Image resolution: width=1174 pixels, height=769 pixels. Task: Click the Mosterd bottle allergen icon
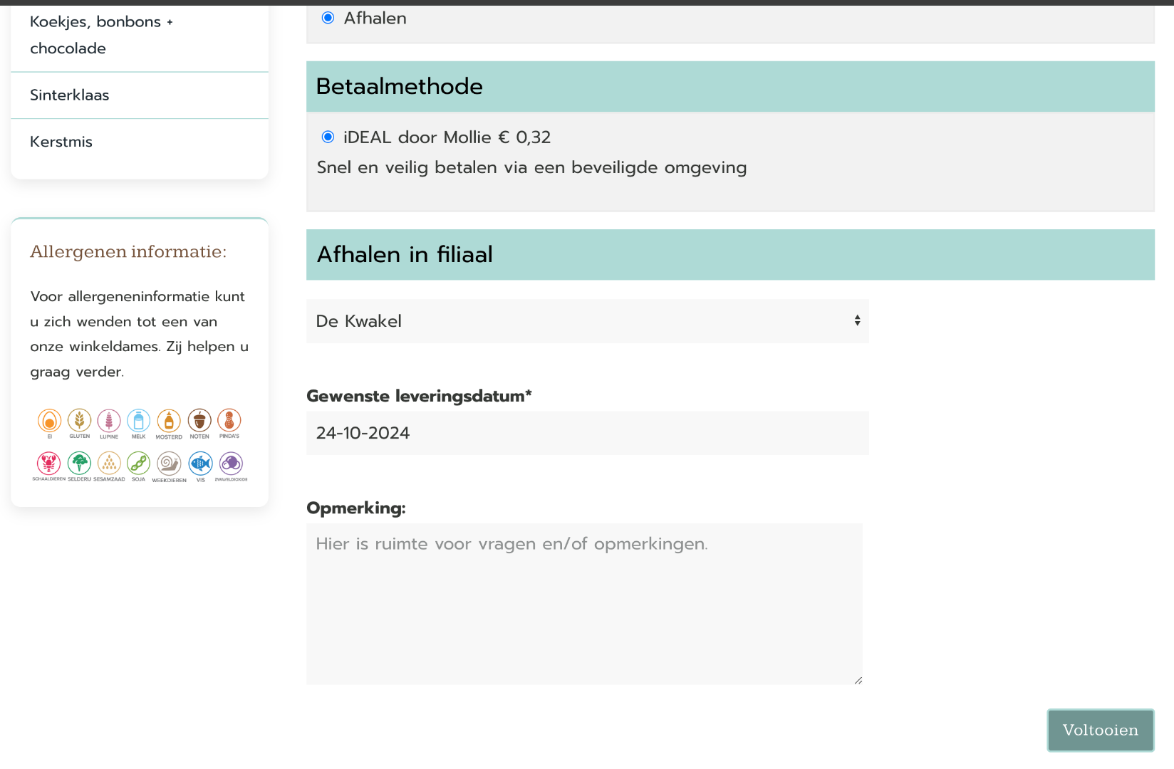169,420
